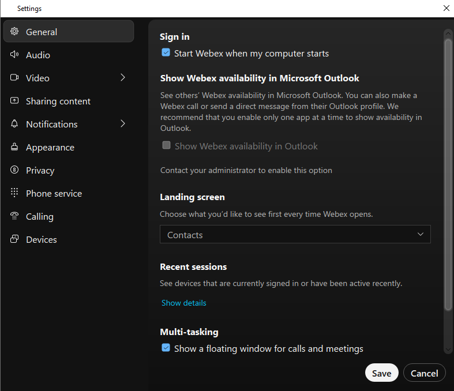Image resolution: width=454 pixels, height=391 pixels.
Task: Click the Devices icon in sidebar
Action: 14,239
